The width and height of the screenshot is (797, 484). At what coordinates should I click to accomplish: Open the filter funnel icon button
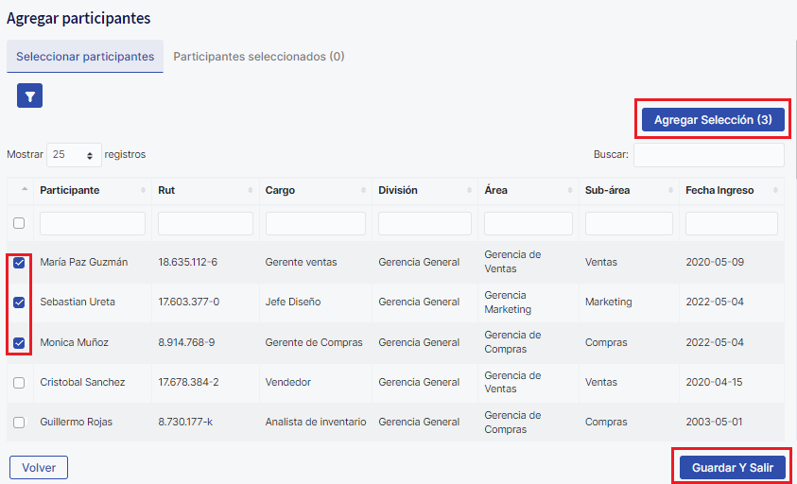coord(29,95)
